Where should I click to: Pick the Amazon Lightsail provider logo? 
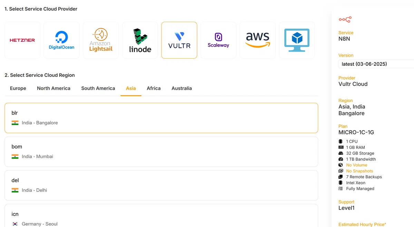point(101,40)
